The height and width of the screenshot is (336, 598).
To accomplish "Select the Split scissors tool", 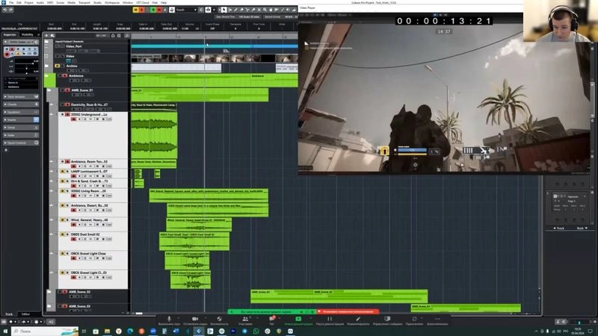I will pyautogui.click(x=247, y=10).
